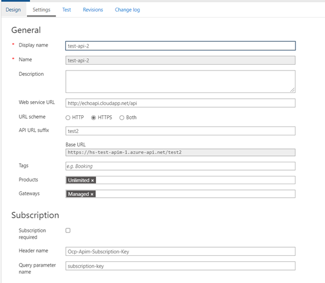The width and height of the screenshot is (325, 283).
Task: Remove the Unlimited product tag
Action: pos(92,181)
